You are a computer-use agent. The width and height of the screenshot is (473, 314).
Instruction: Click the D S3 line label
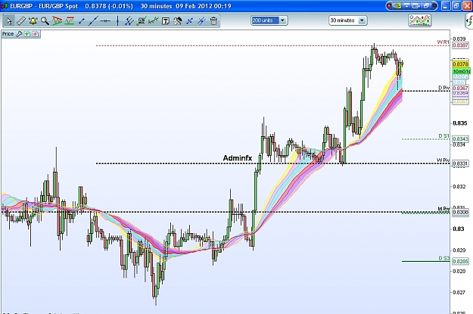point(443,258)
